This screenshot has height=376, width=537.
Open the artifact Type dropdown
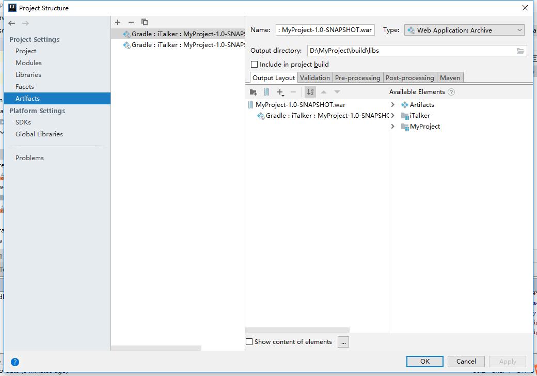[464, 30]
